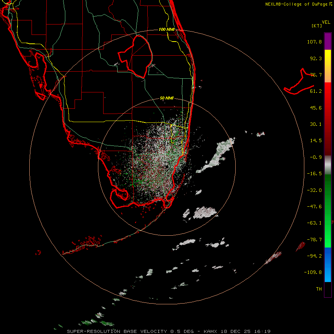334x334 pixels.
Task: Click the [KT] units label
Action: (317, 26)
